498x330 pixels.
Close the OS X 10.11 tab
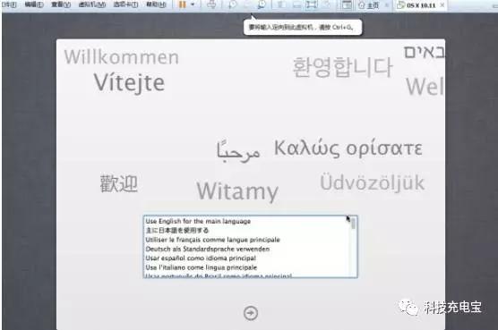[x=442, y=5]
